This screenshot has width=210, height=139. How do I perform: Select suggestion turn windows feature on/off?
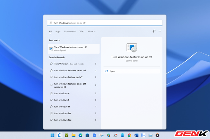pyautogui.click(x=73, y=77)
